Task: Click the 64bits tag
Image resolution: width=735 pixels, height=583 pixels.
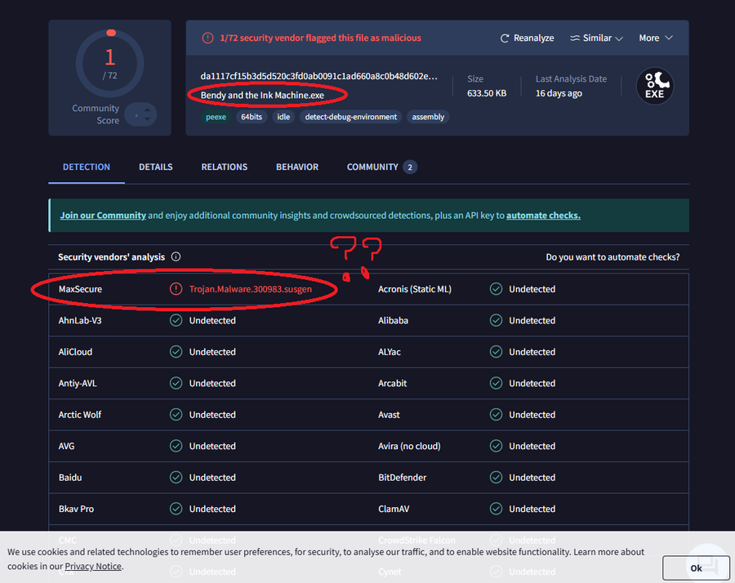Action: coord(252,117)
